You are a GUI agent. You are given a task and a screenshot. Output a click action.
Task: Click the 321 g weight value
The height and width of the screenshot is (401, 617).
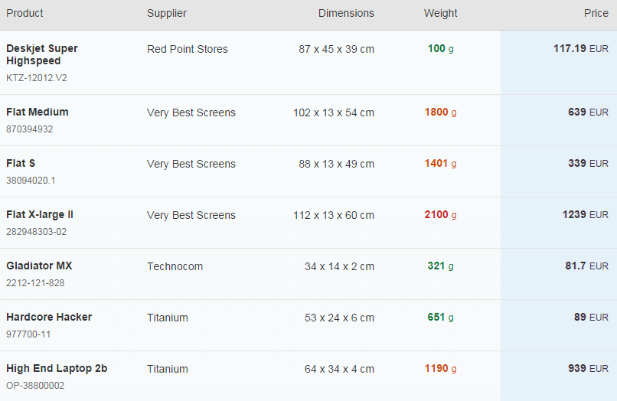click(440, 266)
